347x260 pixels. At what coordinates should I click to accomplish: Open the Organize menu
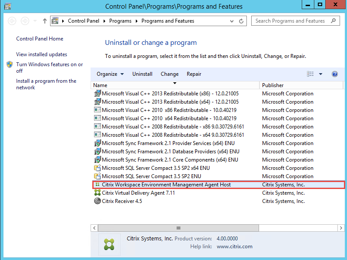coord(110,74)
